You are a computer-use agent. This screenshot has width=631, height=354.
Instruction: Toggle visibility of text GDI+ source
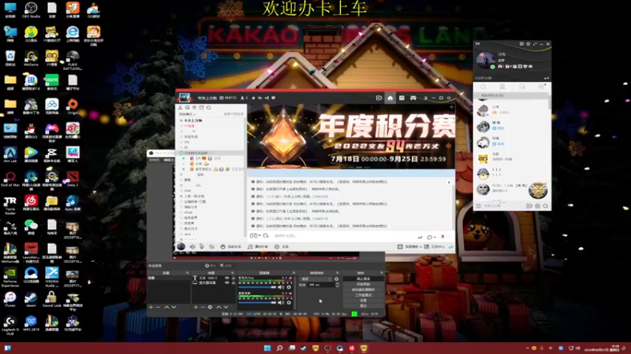(227, 278)
